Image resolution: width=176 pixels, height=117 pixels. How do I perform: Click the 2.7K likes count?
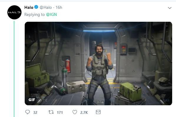pyautogui.click(x=84, y=112)
